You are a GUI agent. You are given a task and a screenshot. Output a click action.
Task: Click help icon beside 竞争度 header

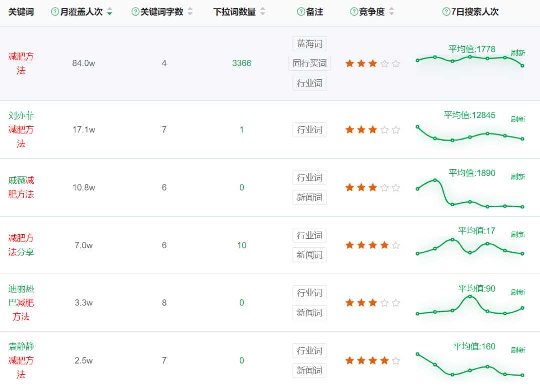pos(354,12)
